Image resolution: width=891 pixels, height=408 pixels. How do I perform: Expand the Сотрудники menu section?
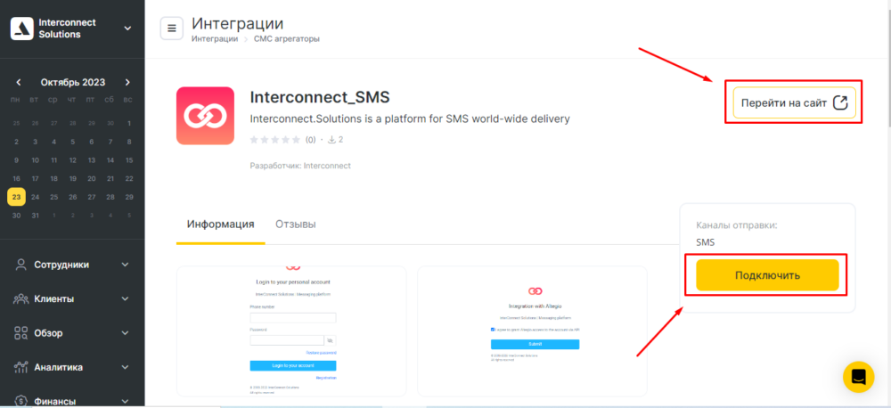click(125, 265)
